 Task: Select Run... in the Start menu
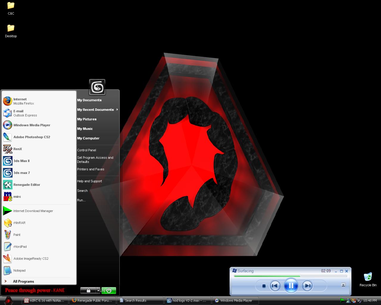click(x=81, y=200)
